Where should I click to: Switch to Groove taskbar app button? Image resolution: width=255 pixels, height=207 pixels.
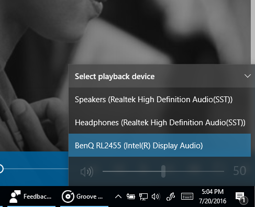click(84, 197)
